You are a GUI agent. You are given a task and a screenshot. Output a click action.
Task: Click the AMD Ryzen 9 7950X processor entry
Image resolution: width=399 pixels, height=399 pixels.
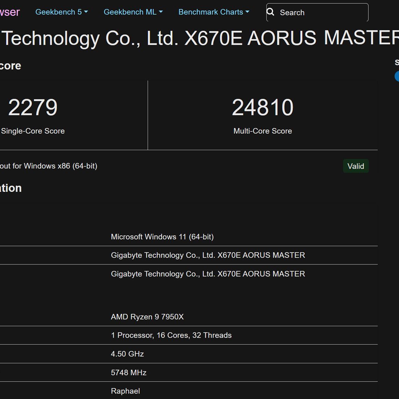147,317
